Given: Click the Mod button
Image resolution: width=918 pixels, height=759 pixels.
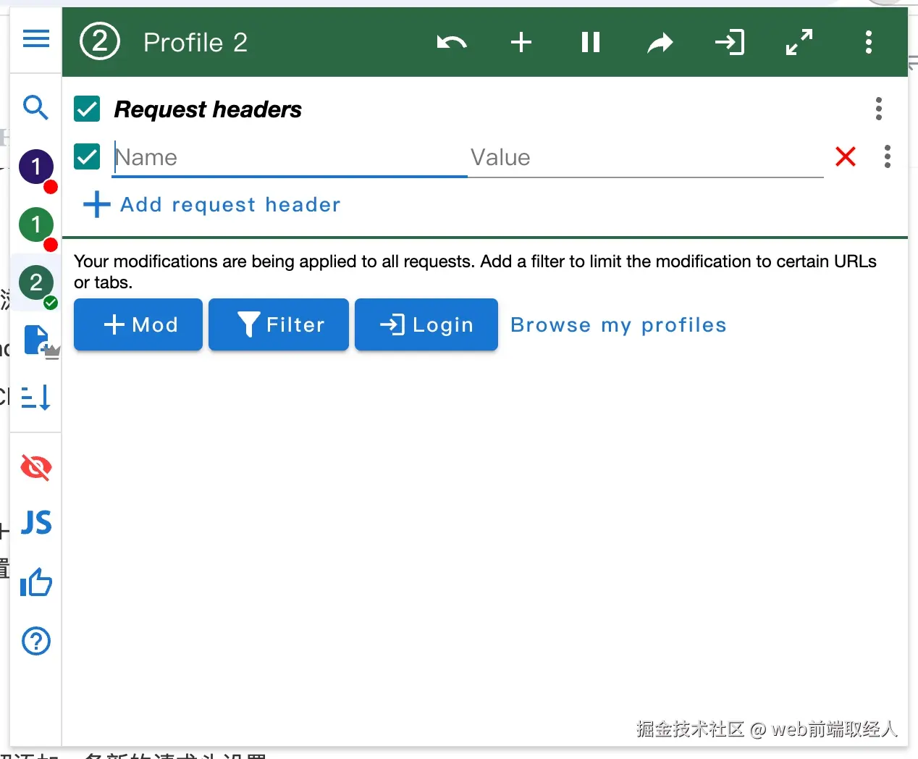Looking at the screenshot, I should pos(138,324).
